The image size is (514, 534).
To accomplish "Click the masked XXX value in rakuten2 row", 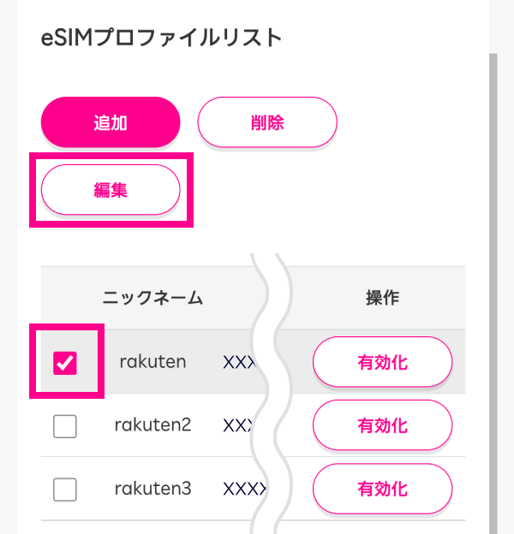I will click(237, 426).
